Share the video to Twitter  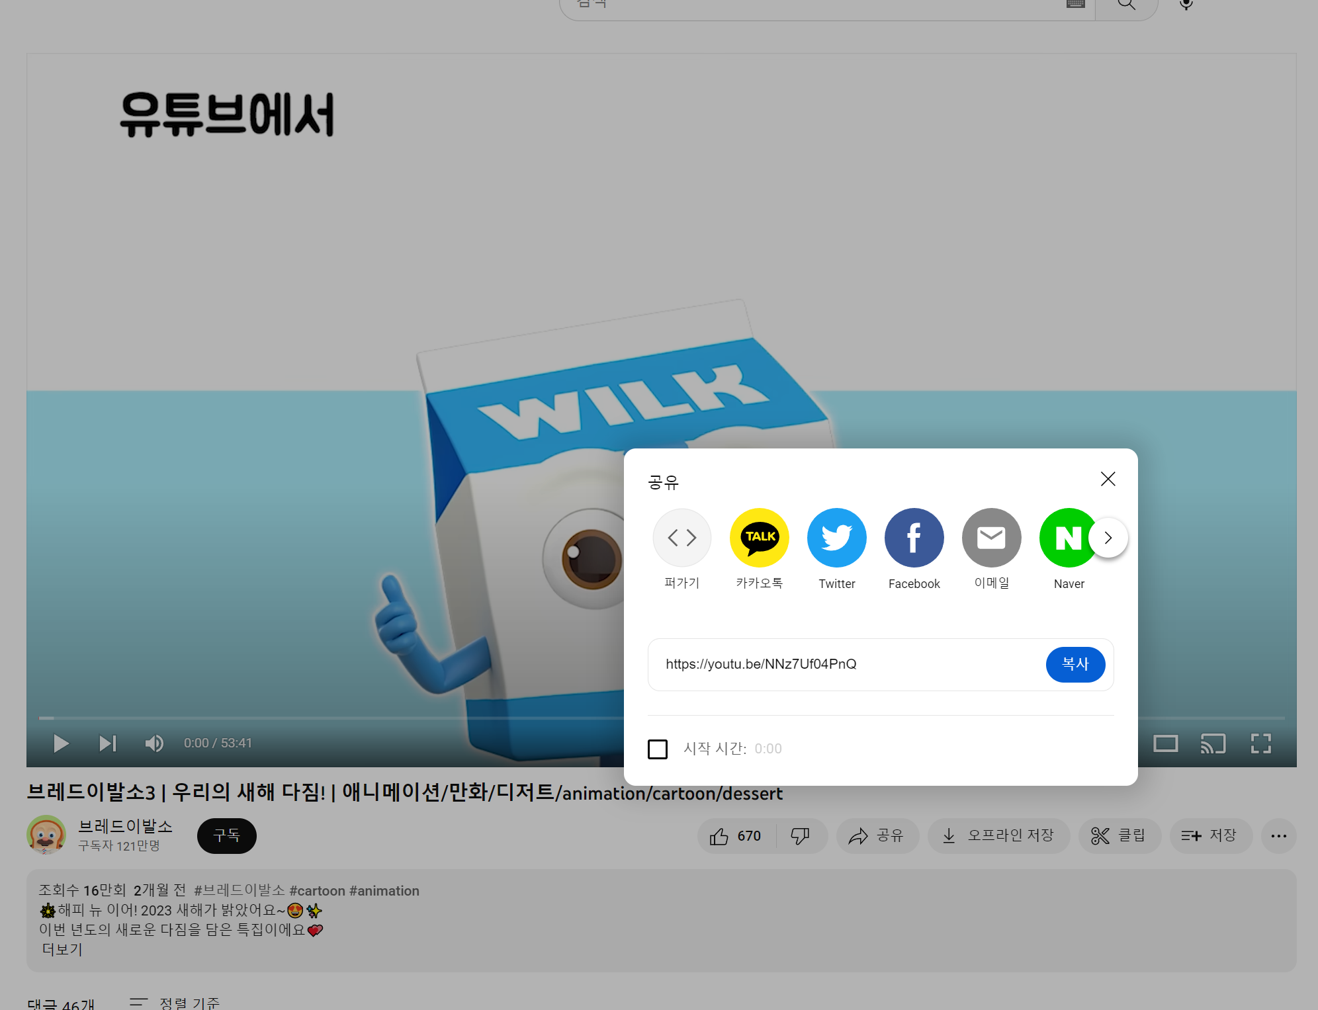click(x=836, y=538)
